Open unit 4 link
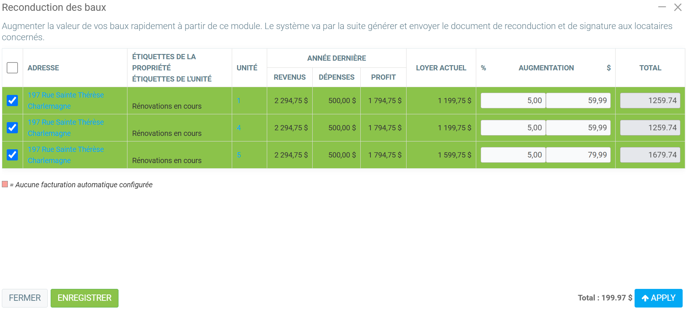 (x=239, y=128)
